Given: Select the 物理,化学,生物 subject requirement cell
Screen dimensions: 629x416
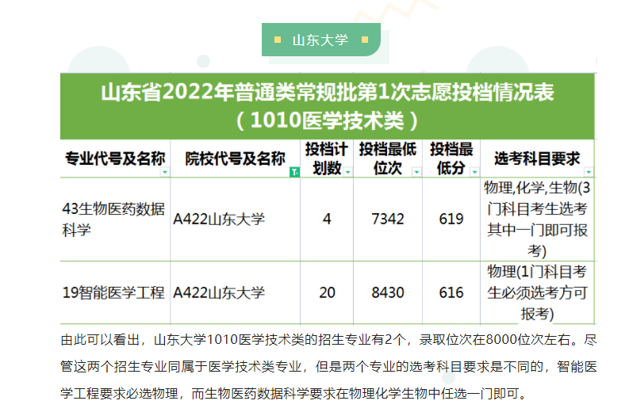Looking at the screenshot, I should click(537, 219).
